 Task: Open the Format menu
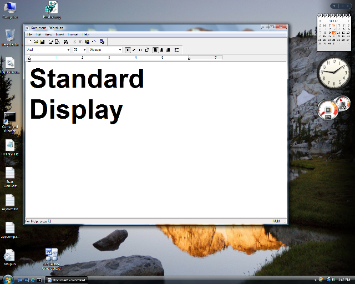tap(73, 34)
